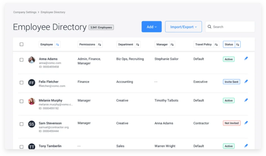Expand the Import/Export dropdown
The height and width of the screenshot is (156, 266).
(183, 27)
